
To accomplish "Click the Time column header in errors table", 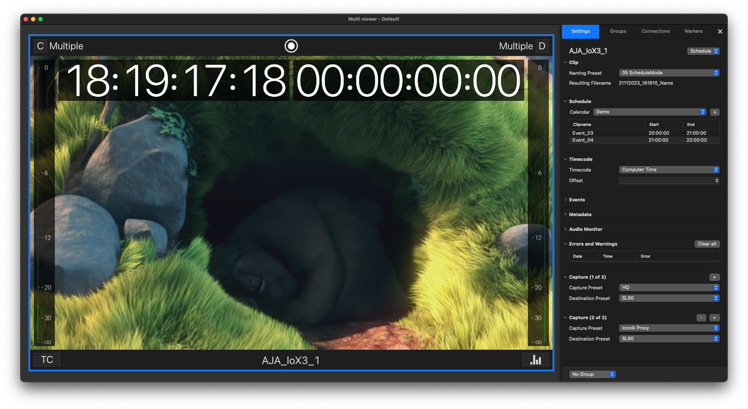I will point(617,256).
